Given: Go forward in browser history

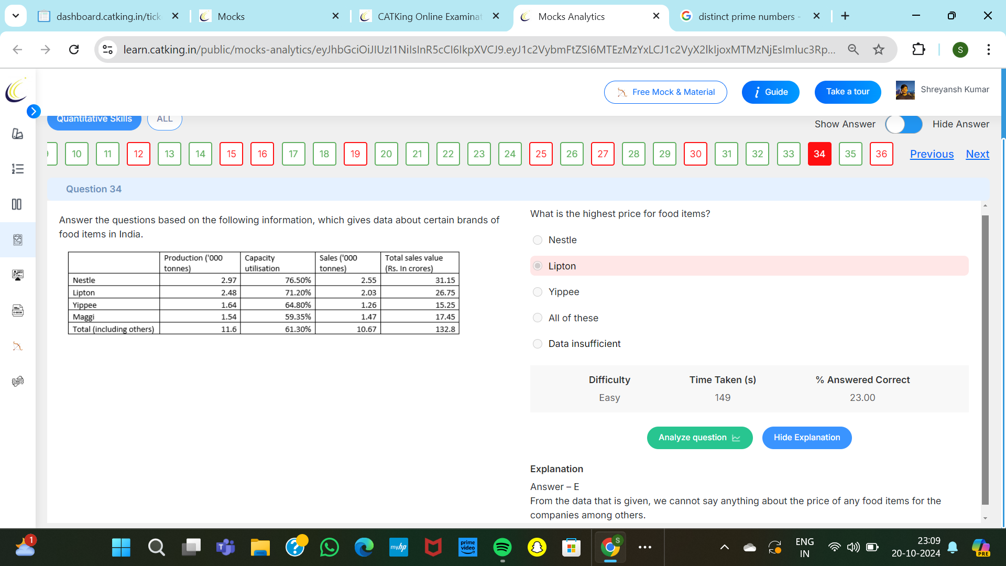Looking at the screenshot, I should tap(46, 49).
